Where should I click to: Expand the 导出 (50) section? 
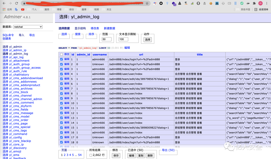[168, 150]
